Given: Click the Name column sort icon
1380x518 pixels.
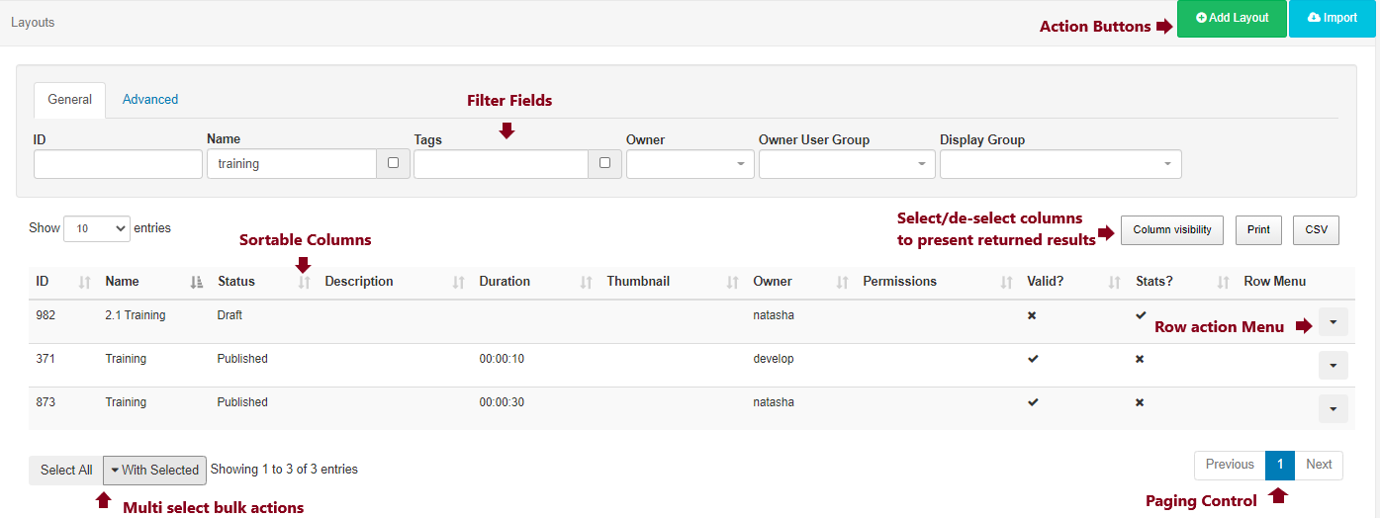Looking at the screenshot, I should tap(196, 283).
